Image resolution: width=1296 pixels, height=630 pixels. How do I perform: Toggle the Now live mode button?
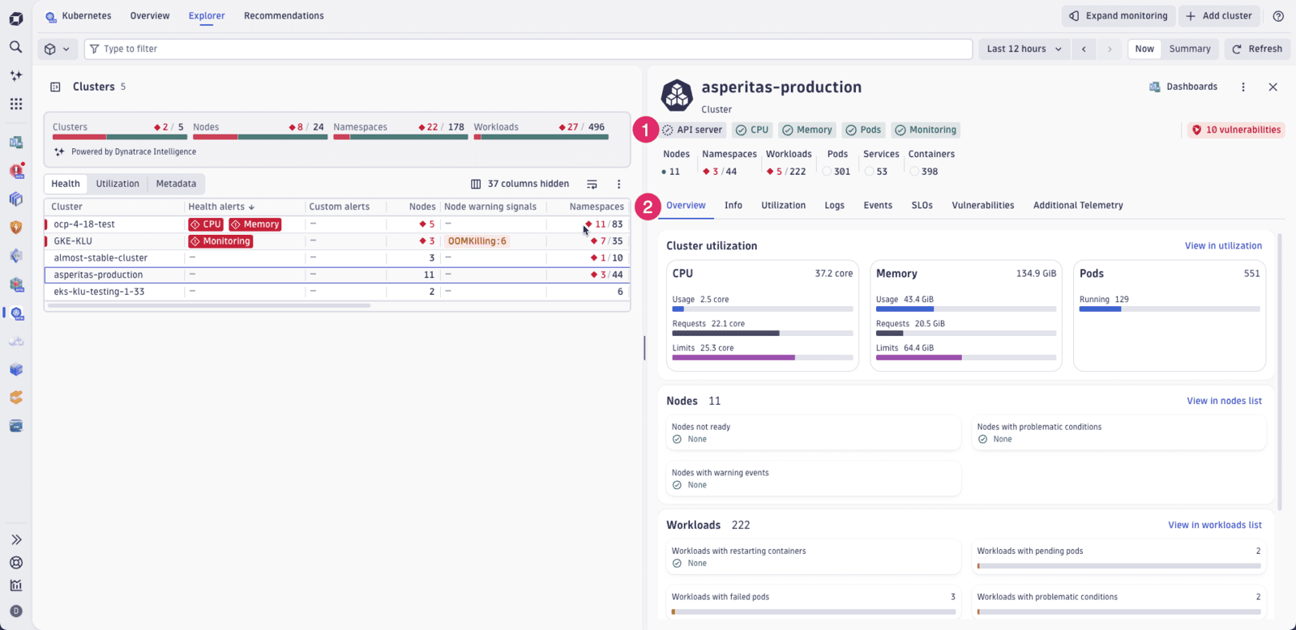tap(1144, 49)
